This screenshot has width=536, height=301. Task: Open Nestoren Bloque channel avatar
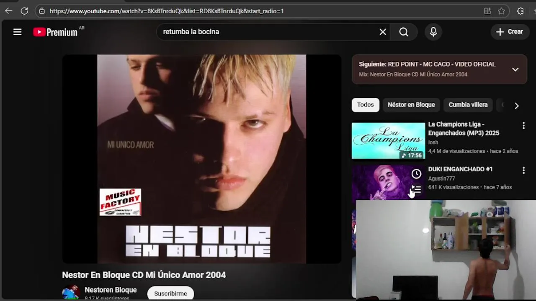(71, 293)
